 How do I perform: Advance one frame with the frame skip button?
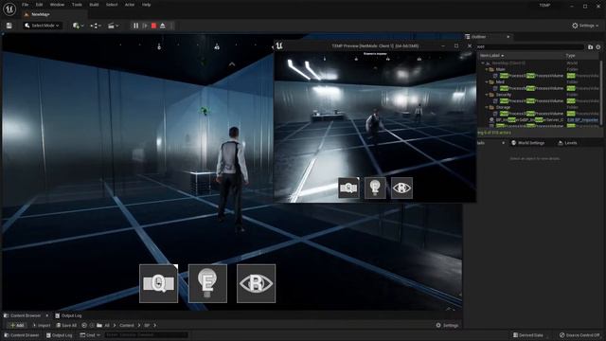pos(145,26)
